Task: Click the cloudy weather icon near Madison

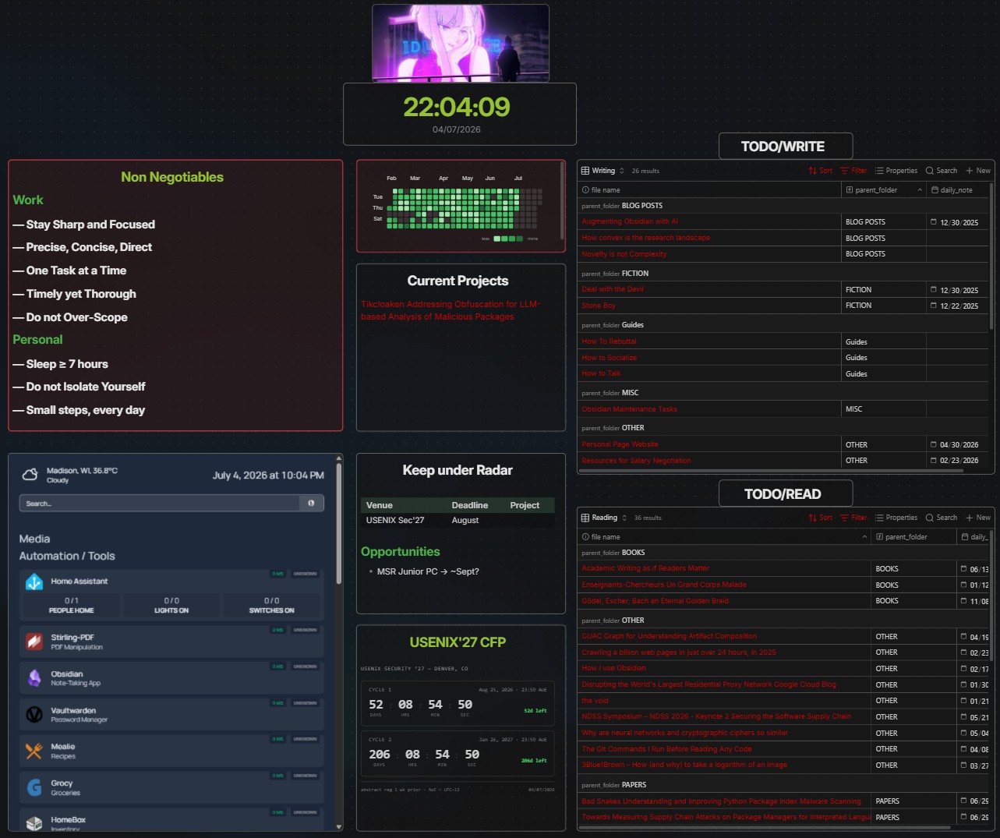Action: [30, 475]
